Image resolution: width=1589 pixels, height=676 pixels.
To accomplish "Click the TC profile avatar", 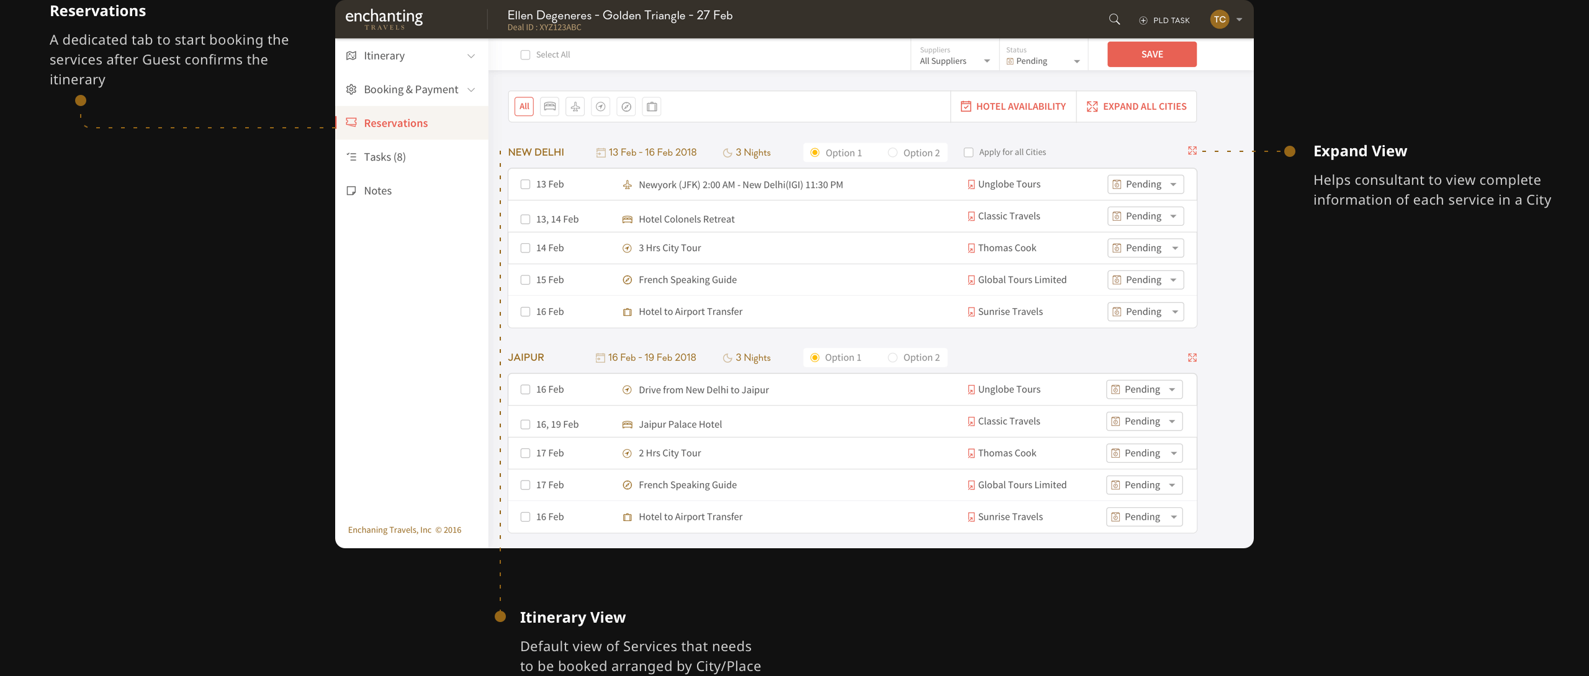I will (1220, 19).
